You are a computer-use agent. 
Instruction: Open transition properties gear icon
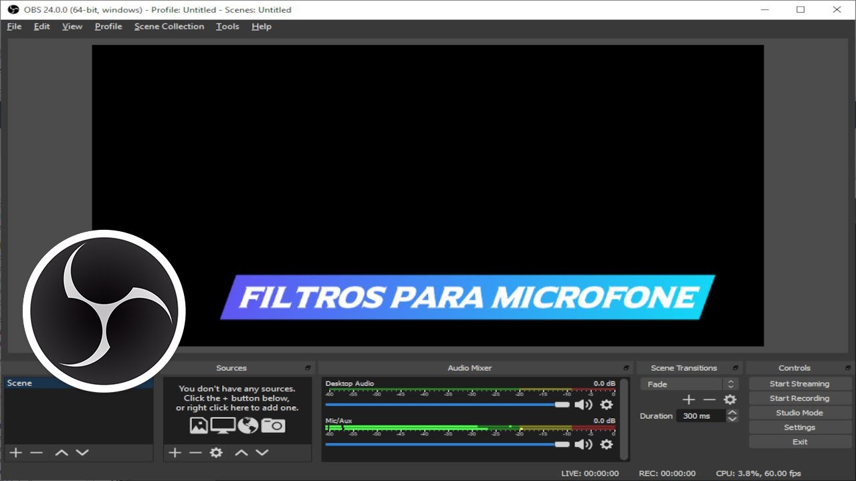click(x=730, y=399)
